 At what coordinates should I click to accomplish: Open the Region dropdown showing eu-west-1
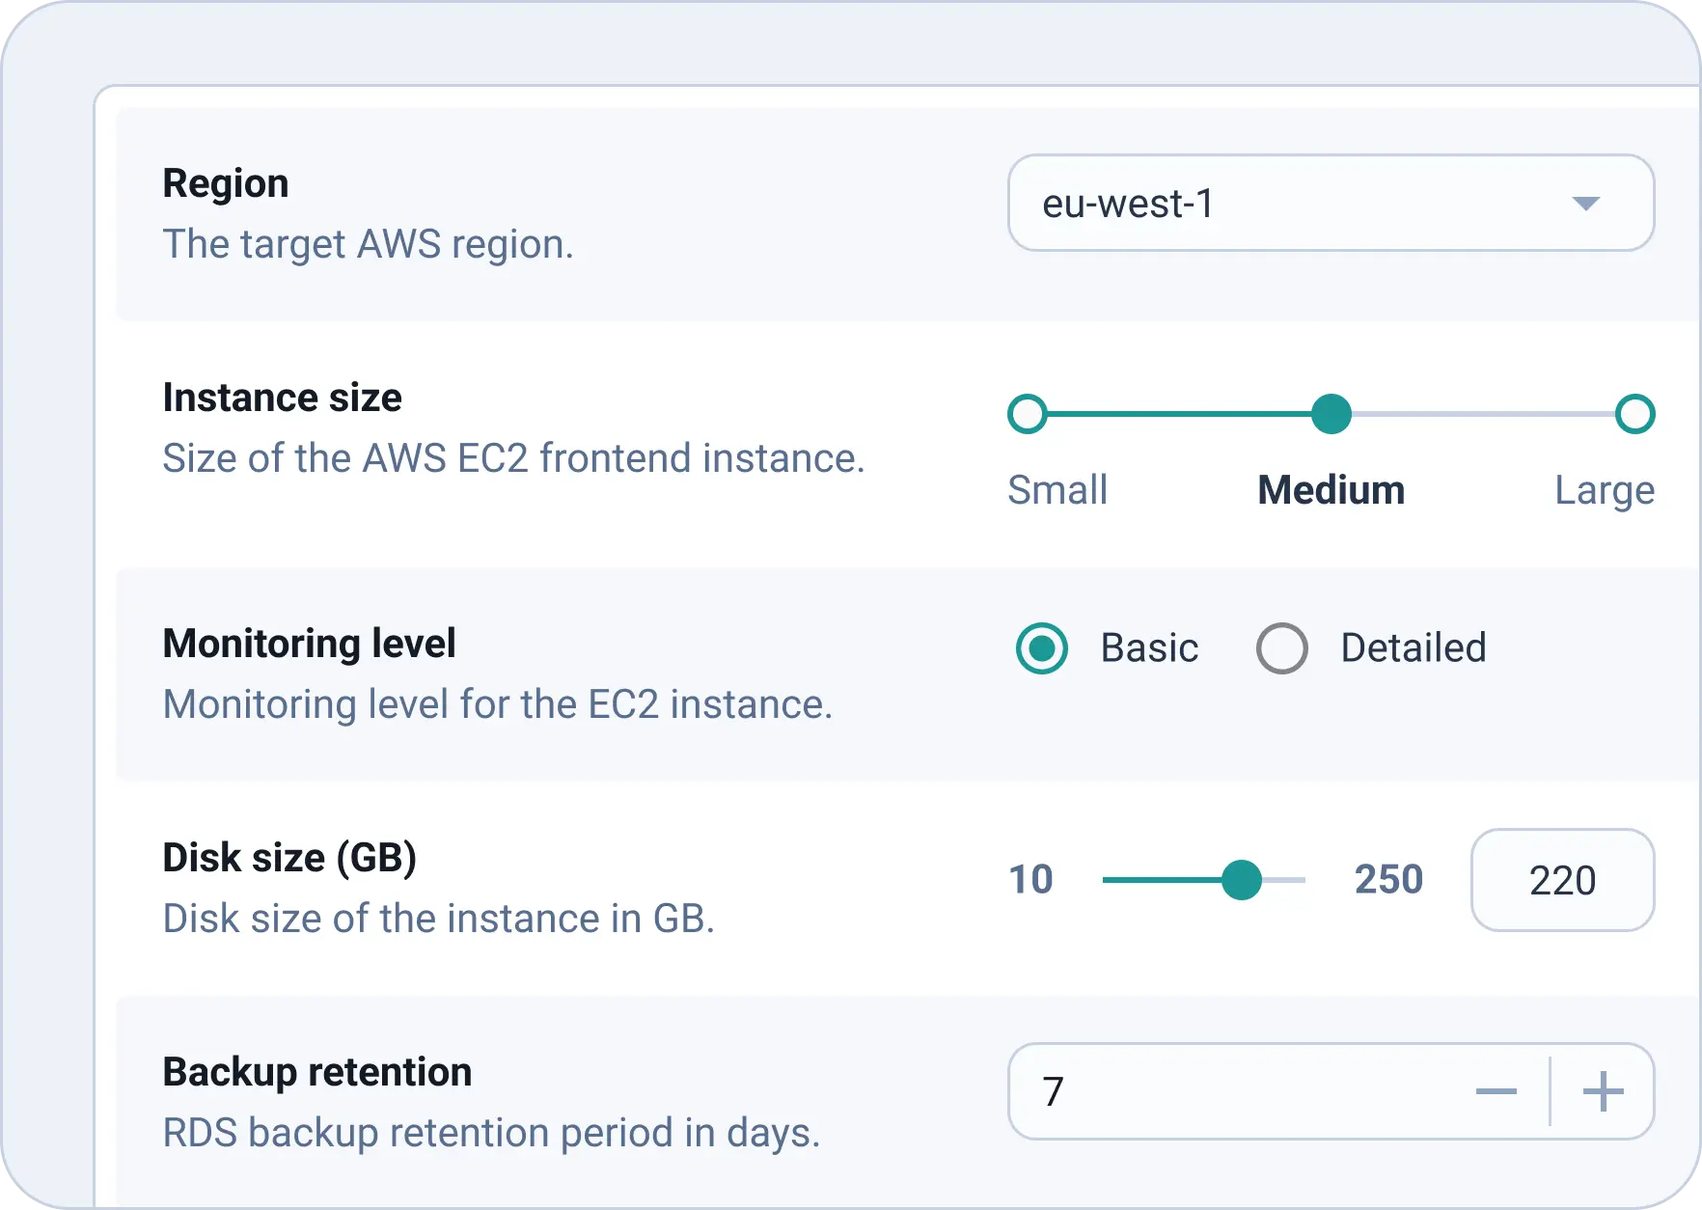click(1293, 204)
